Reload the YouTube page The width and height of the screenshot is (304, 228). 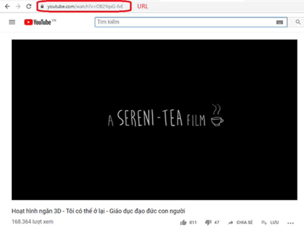pyautogui.click(x=29, y=6)
